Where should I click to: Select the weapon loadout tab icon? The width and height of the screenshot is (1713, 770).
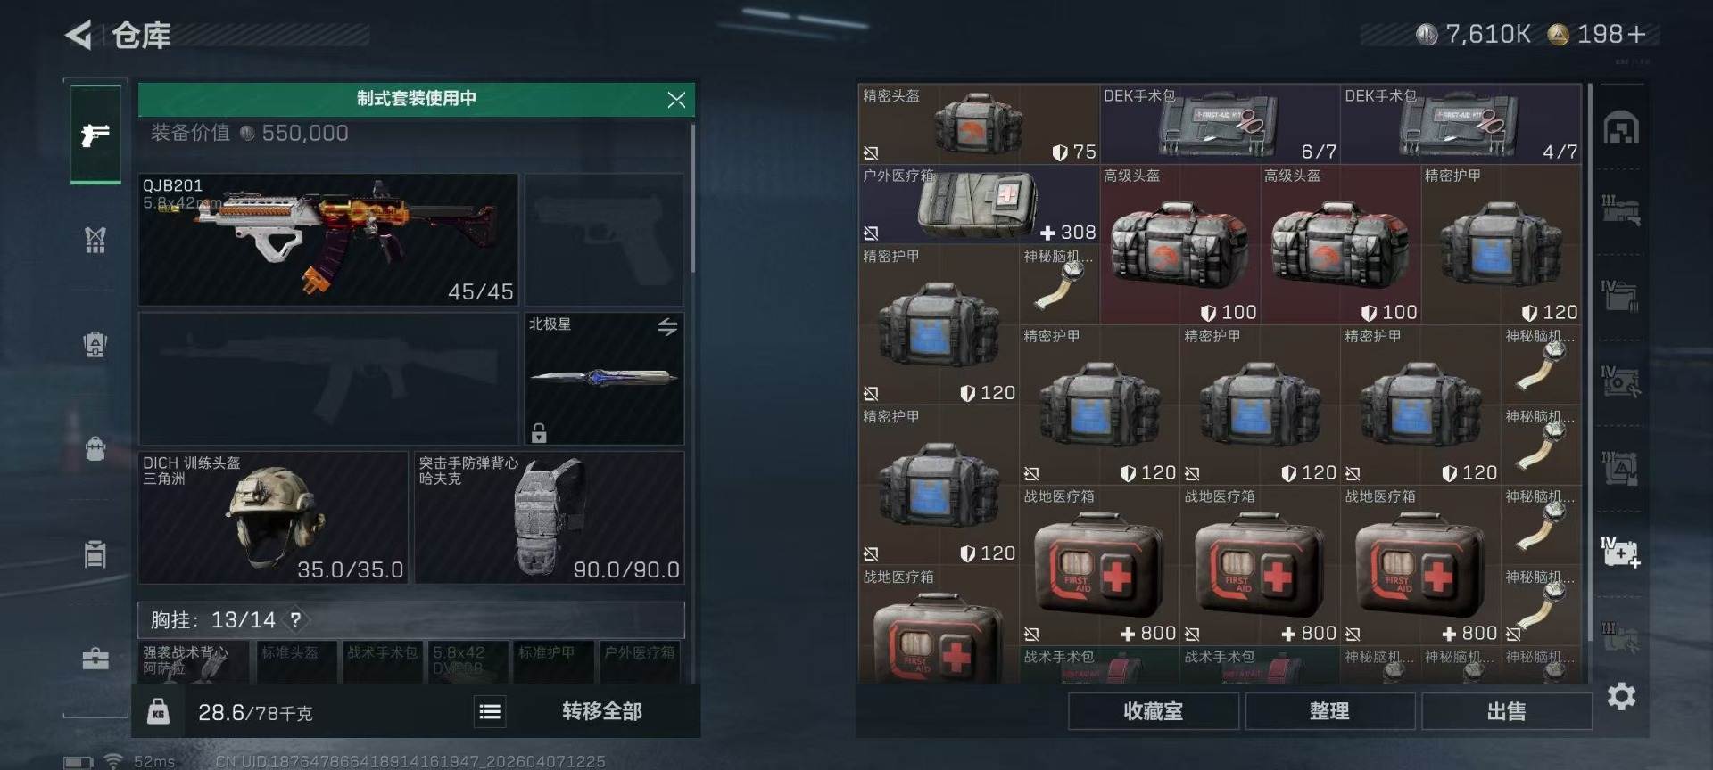(95, 135)
